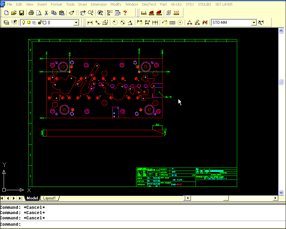Select Mass Properties region icon
This screenshot has width=286, height=229.
[159, 13]
